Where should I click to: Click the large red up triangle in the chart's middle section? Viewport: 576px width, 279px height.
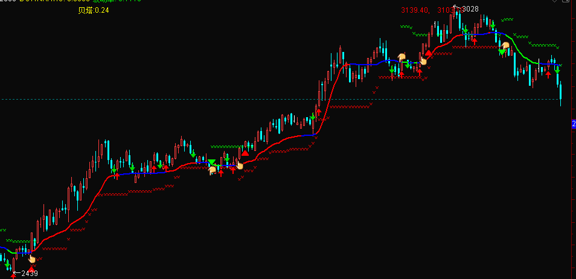point(245,153)
